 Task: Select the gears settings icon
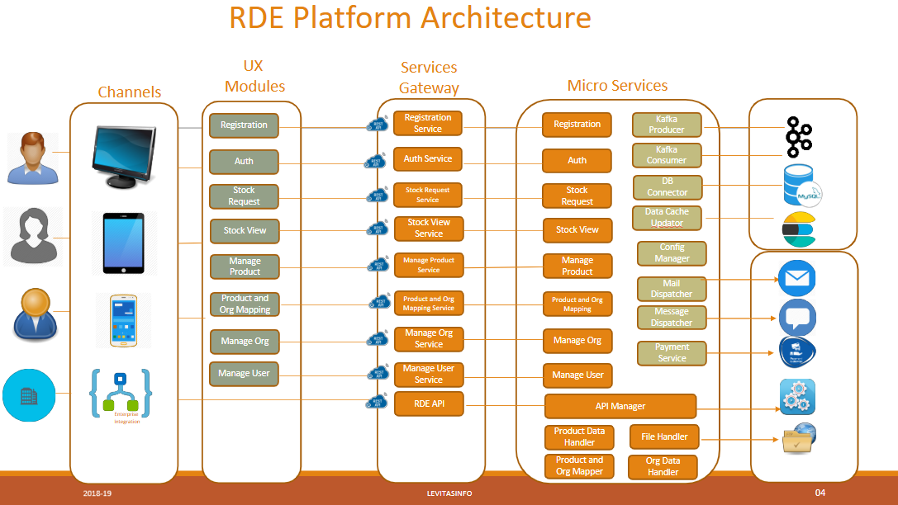click(797, 397)
